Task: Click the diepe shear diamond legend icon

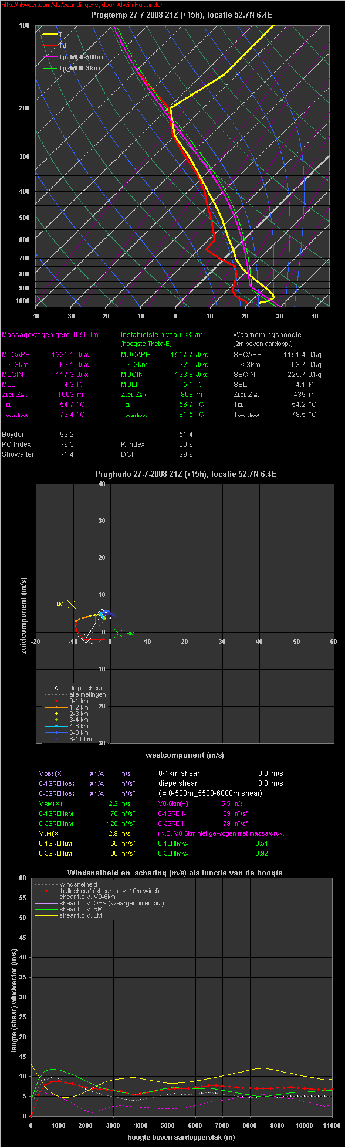Action: coord(56,688)
